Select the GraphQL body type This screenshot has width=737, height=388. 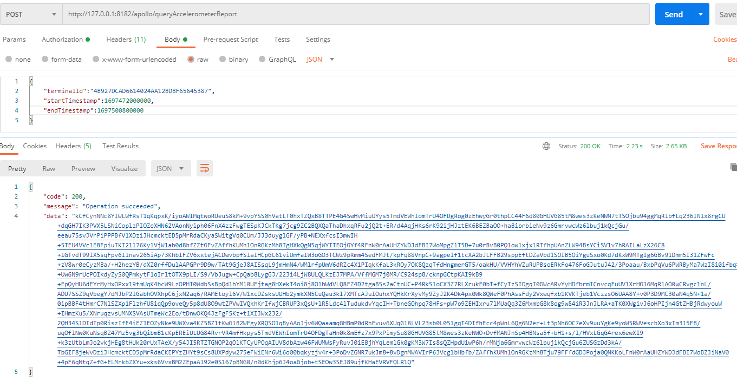click(x=262, y=60)
